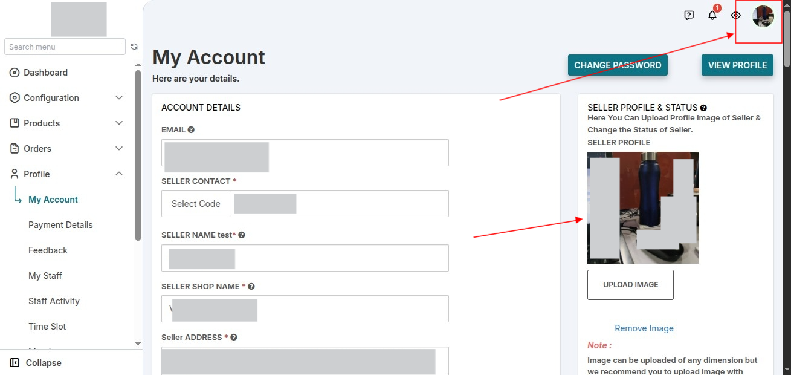Open Payment Details menu item
791x375 pixels.
[60, 225]
